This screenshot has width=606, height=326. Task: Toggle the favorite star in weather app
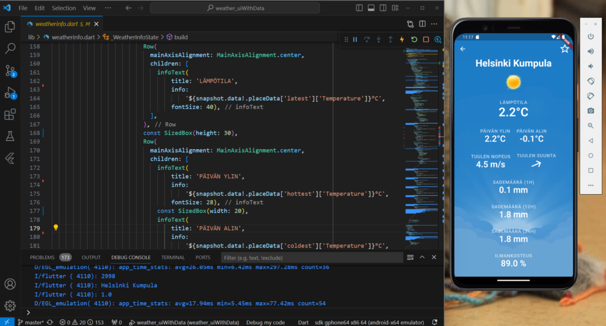pos(564,49)
